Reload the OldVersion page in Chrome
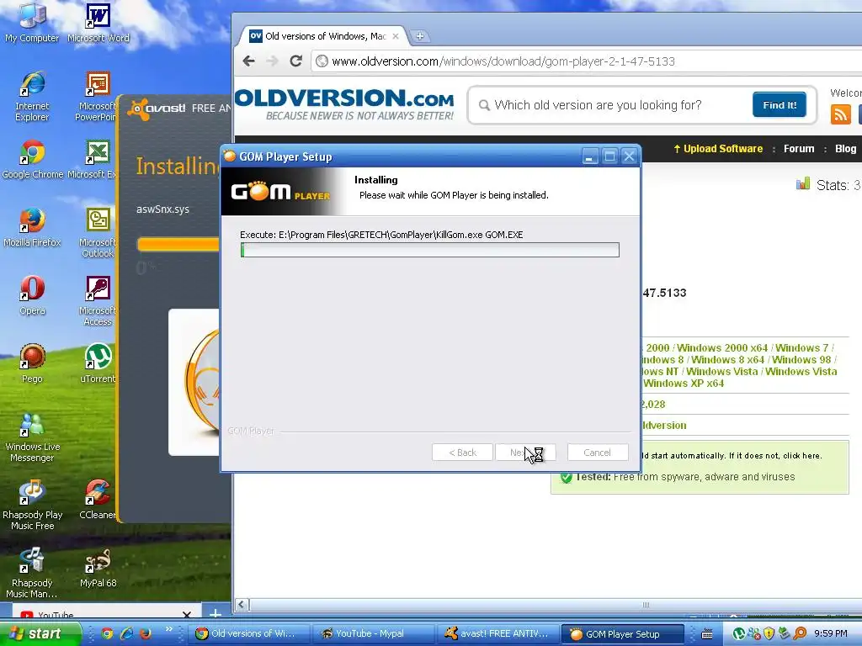 pos(295,61)
